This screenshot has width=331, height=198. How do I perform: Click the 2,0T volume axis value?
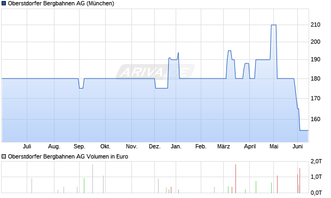click(x=316, y=162)
